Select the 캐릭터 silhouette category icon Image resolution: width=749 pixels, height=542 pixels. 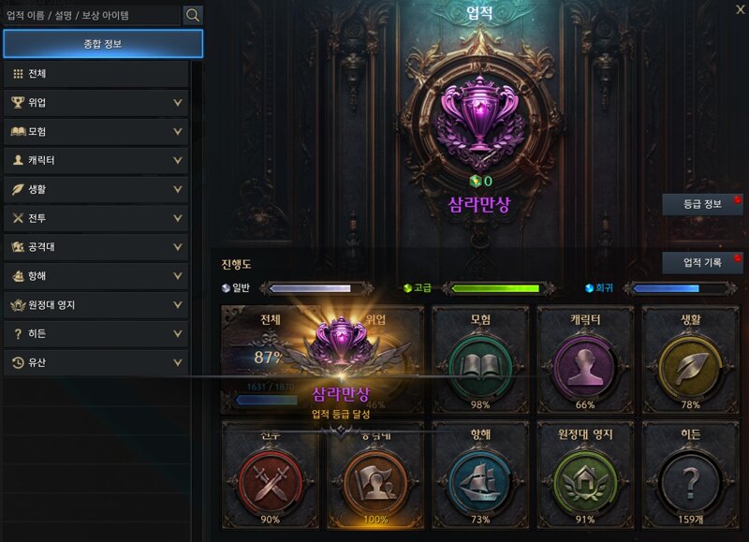(584, 368)
